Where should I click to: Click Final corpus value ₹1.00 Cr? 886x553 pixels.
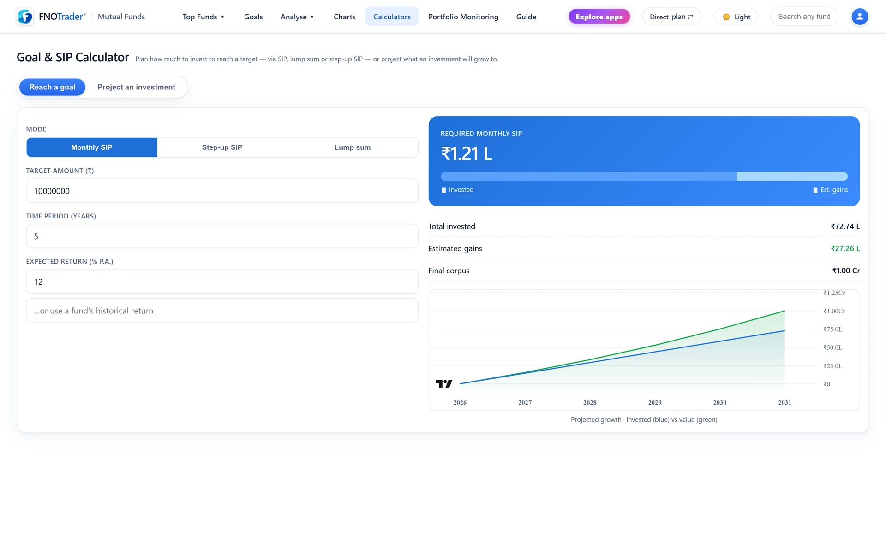846,271
